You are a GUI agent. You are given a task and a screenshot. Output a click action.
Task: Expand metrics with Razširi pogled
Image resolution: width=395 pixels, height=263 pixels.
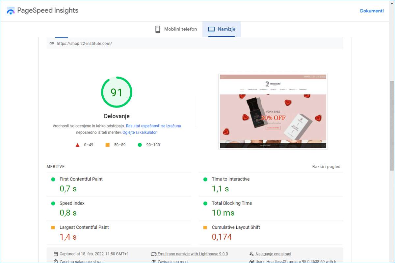326,167
